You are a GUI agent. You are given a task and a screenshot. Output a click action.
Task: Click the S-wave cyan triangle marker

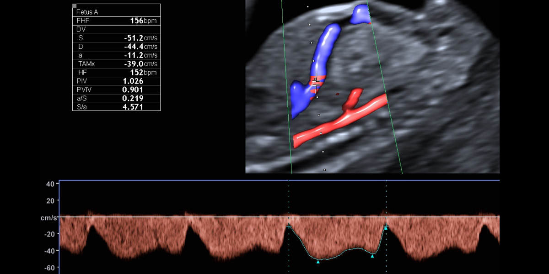(318, 262)
